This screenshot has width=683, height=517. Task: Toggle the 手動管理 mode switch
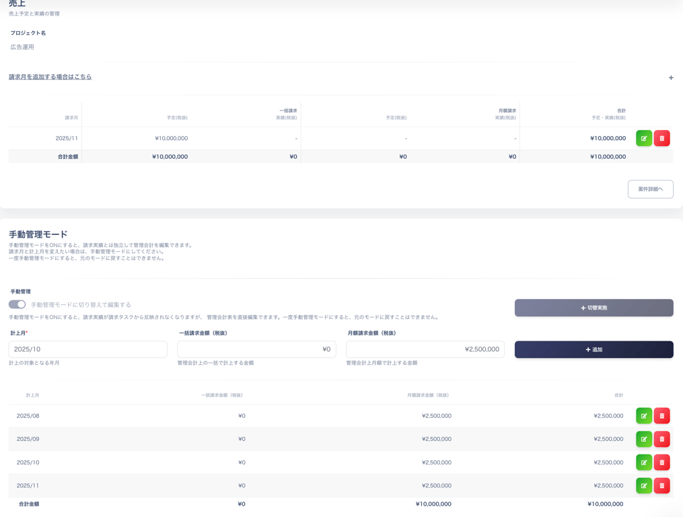[x=17, y=304]
